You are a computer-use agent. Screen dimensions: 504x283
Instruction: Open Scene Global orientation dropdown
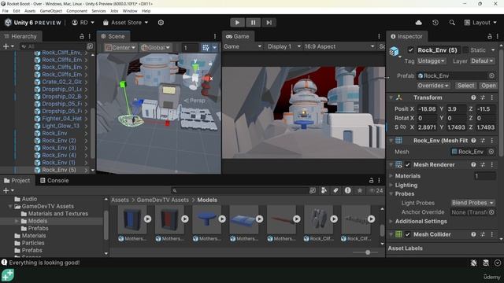[155, 47]
